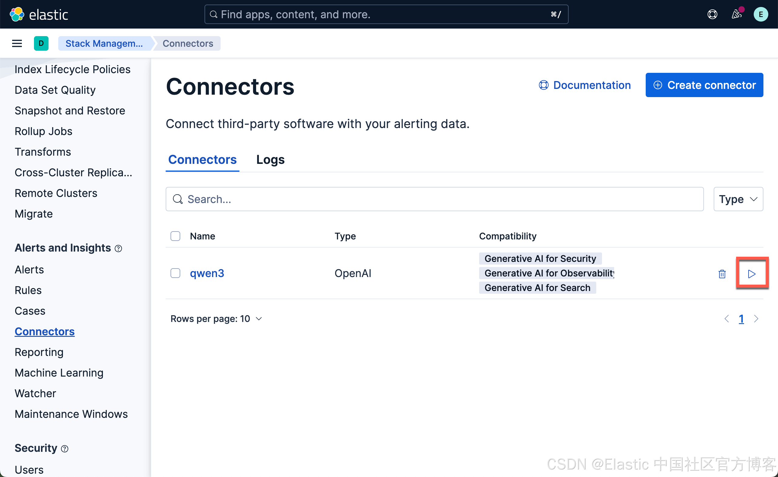Open Cross-Cluster Replication in sidebar
Viewport: 778px width, 477px height.
point(73,173)
